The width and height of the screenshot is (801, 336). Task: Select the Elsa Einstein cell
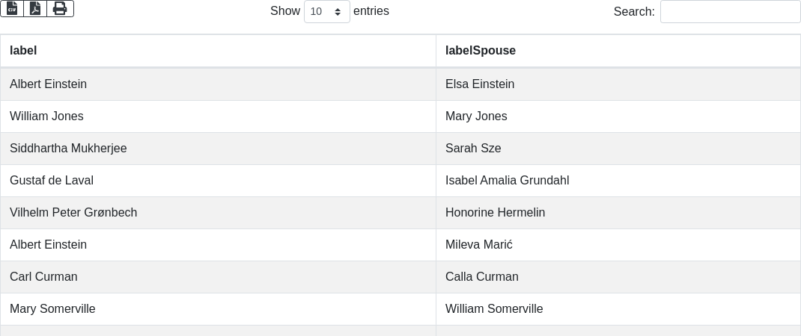(x=480, y=84)
